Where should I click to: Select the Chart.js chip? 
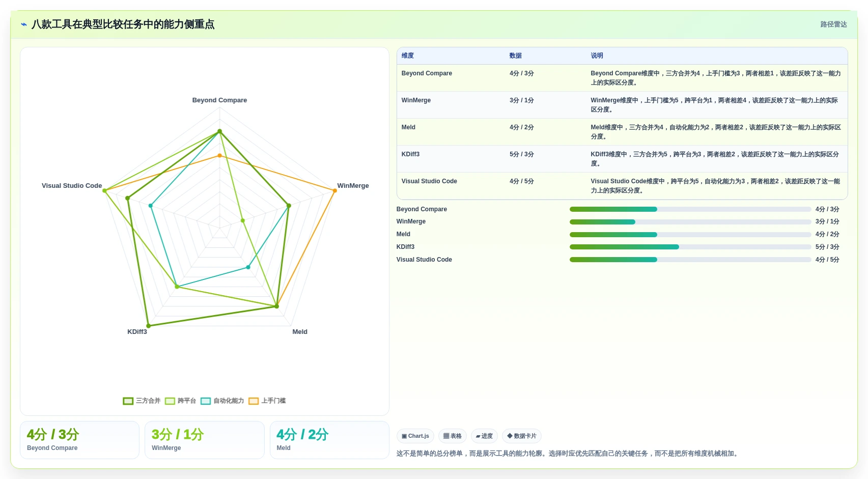pos(415,436)
